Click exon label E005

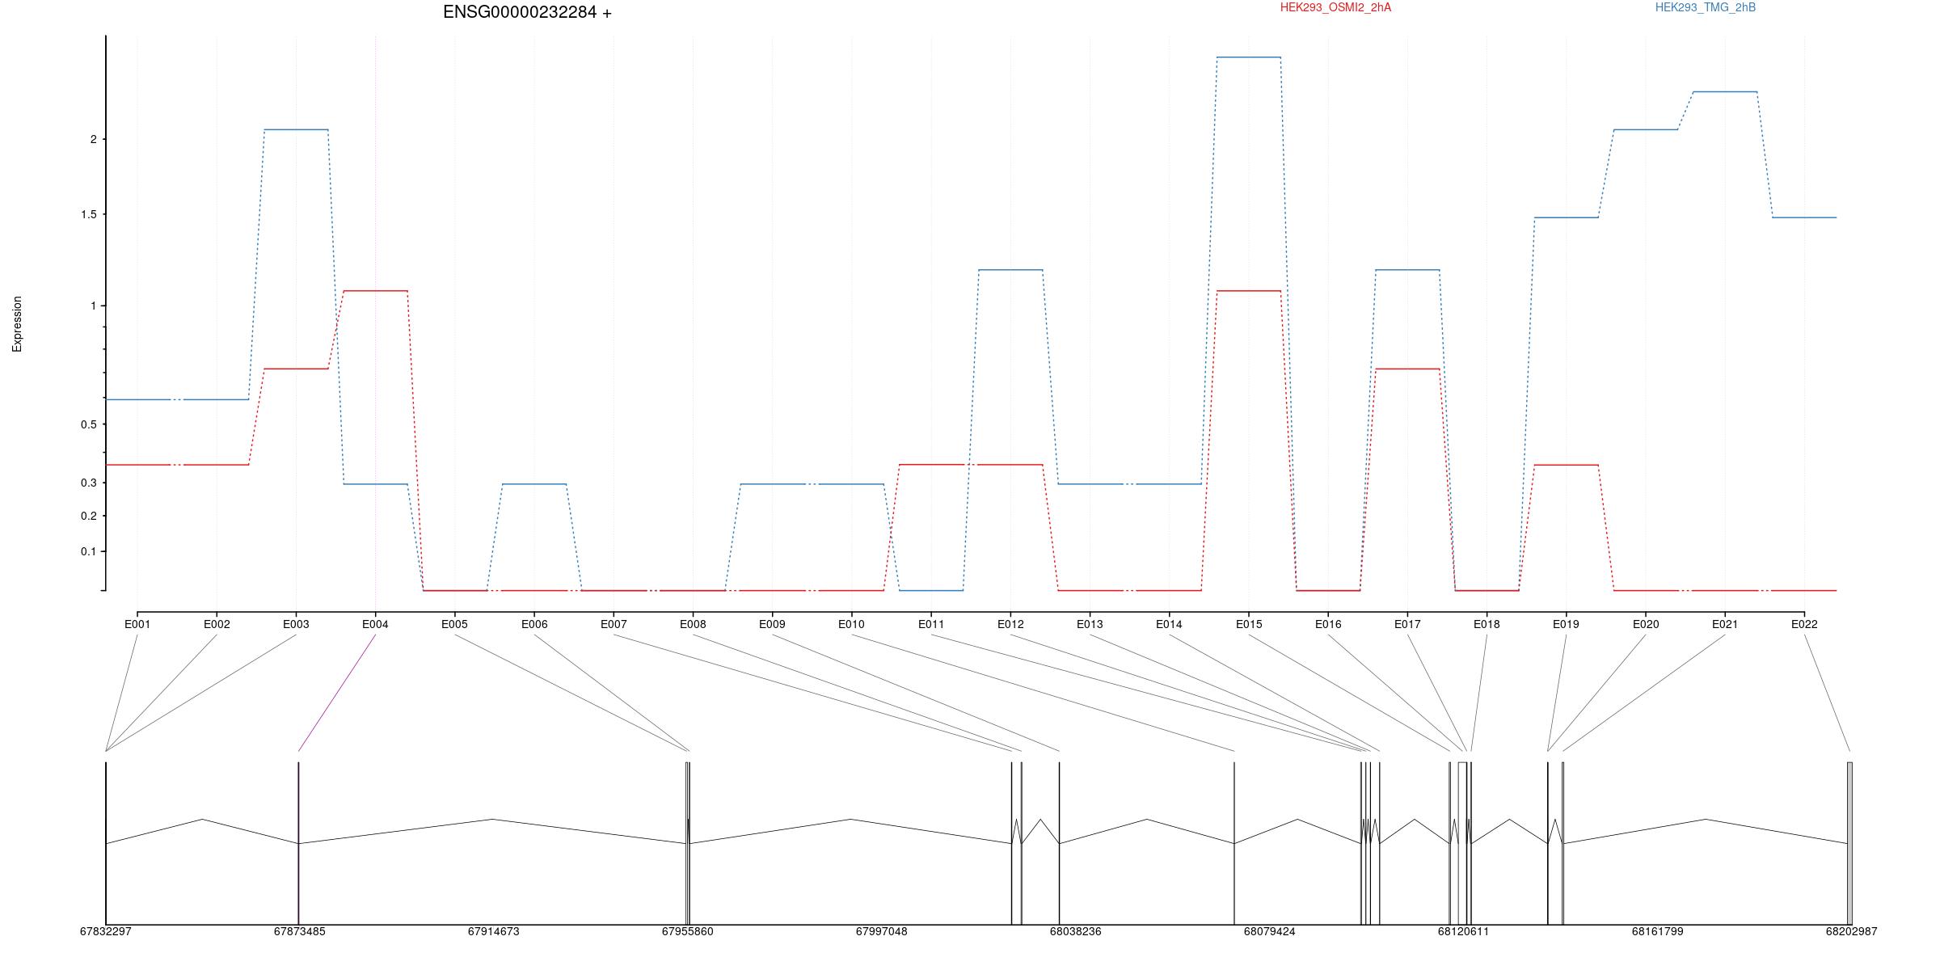click(x=454, y=624)
